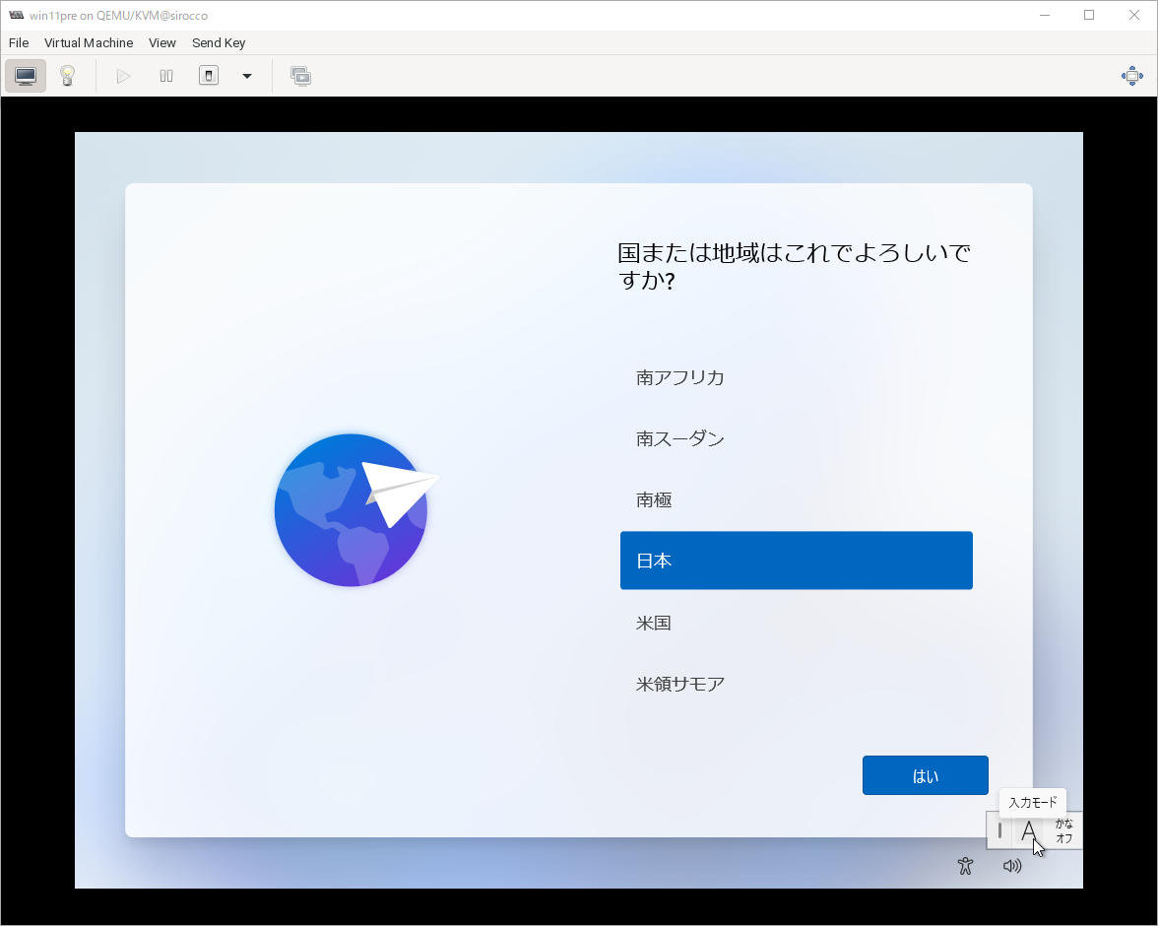Shut down the virtual machine button
This screenshot has width=1158, height=926.
point(209,76)
